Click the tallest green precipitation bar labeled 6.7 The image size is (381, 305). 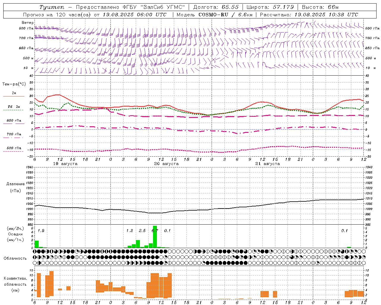[x=155, y=237]
